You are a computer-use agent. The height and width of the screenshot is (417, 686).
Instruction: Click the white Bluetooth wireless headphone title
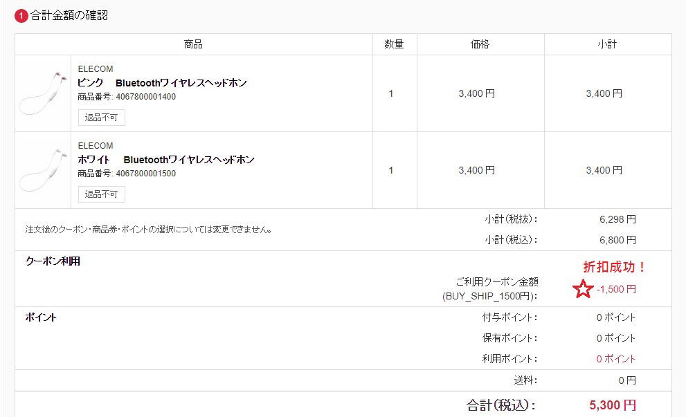166,160
